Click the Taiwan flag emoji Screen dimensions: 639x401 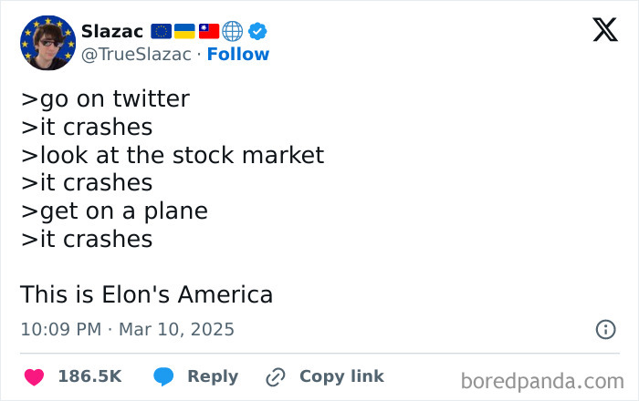pyautogui.click(x=209, y=31)
